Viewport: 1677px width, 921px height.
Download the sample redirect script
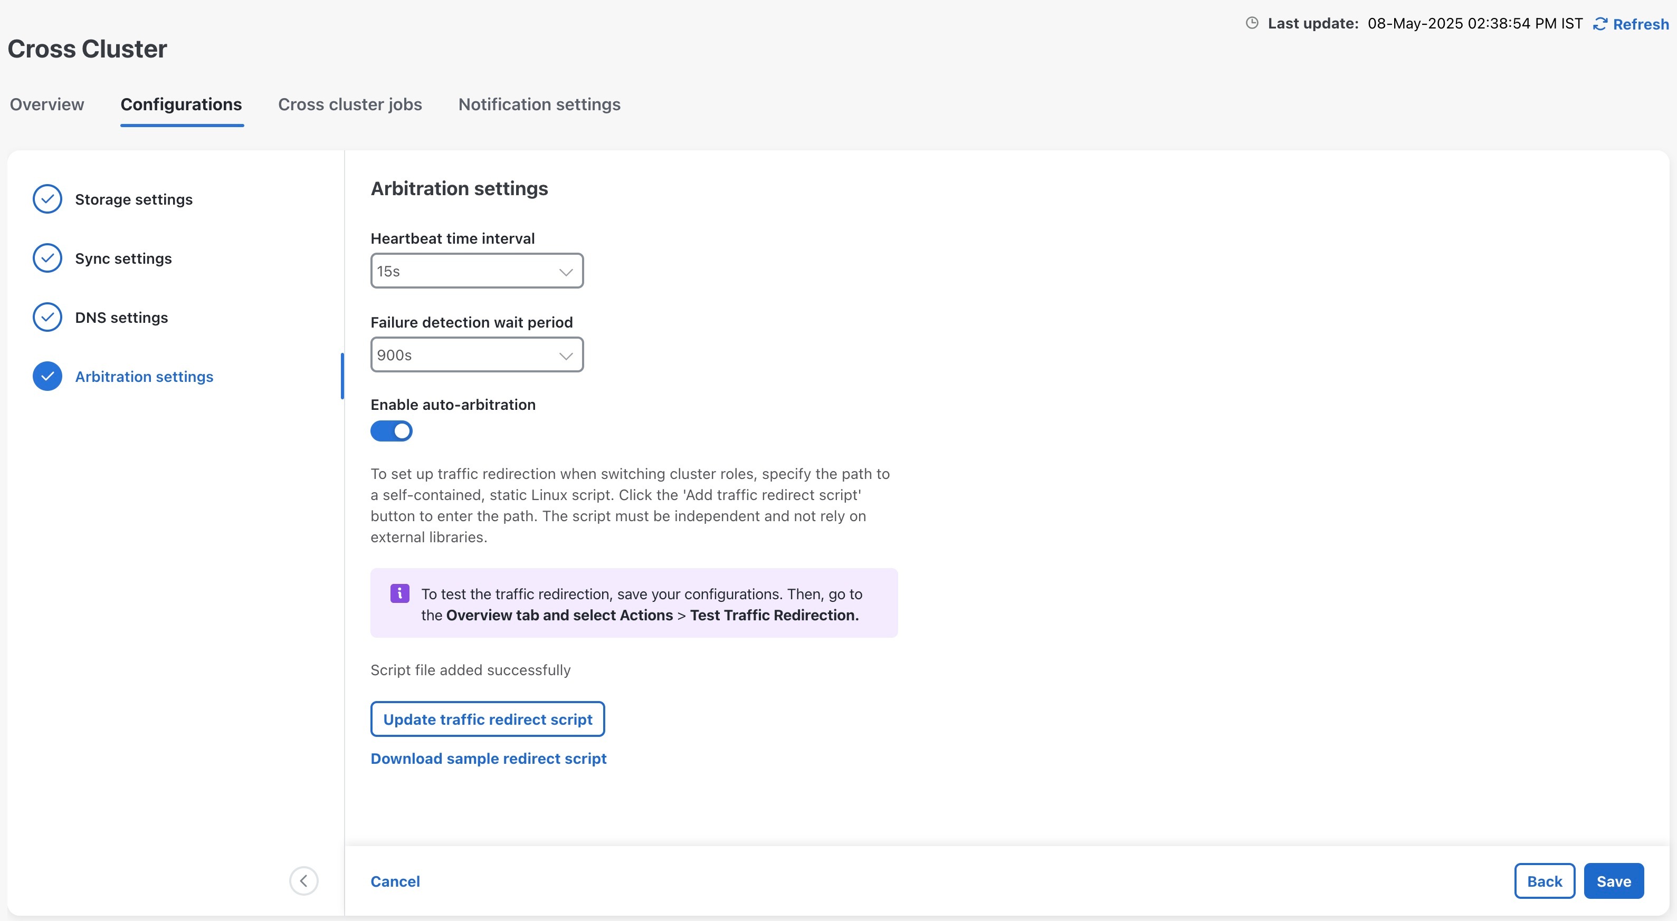[x=488, y=759]
